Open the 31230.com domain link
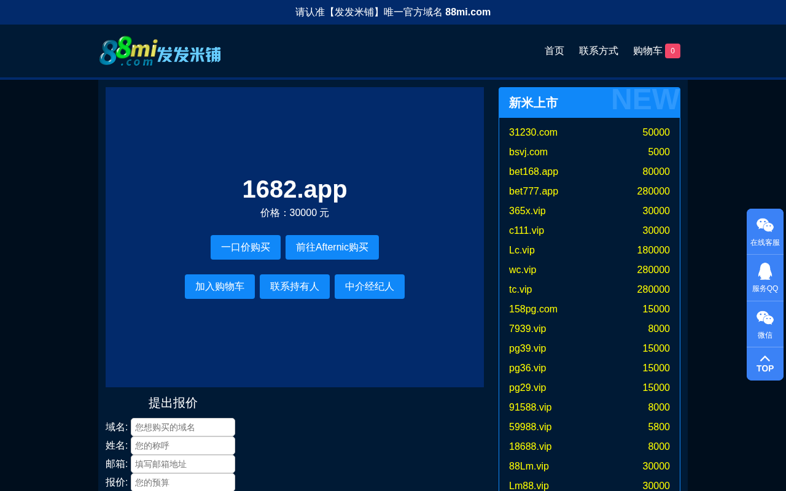 point(533,133)
